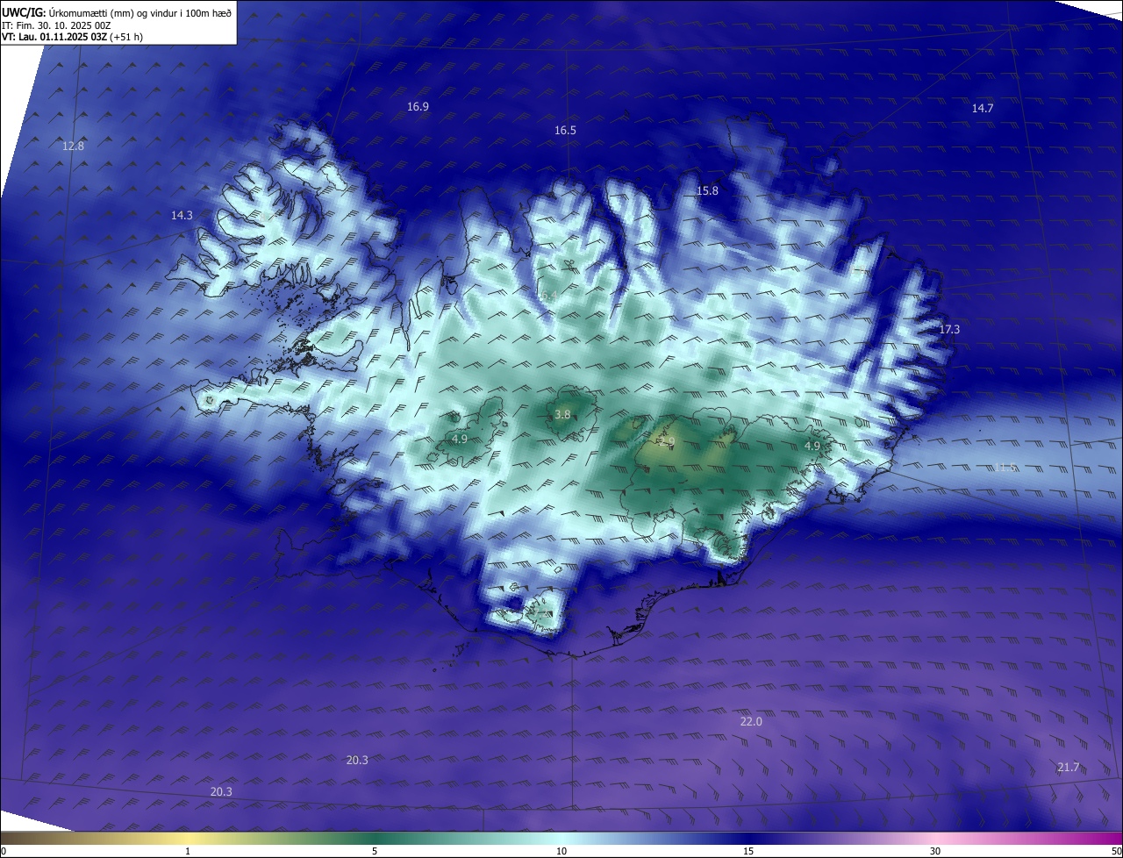Click the 22.0 value on the map
1123x858 pixels.
(751, 722)
